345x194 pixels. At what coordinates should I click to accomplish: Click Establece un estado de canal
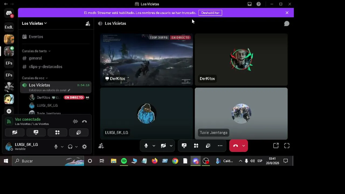[x=50, y=90]
